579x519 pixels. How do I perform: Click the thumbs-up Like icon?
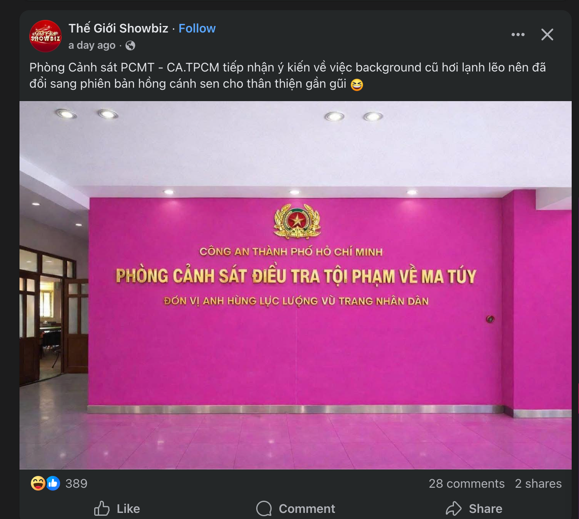coord(102,508)
